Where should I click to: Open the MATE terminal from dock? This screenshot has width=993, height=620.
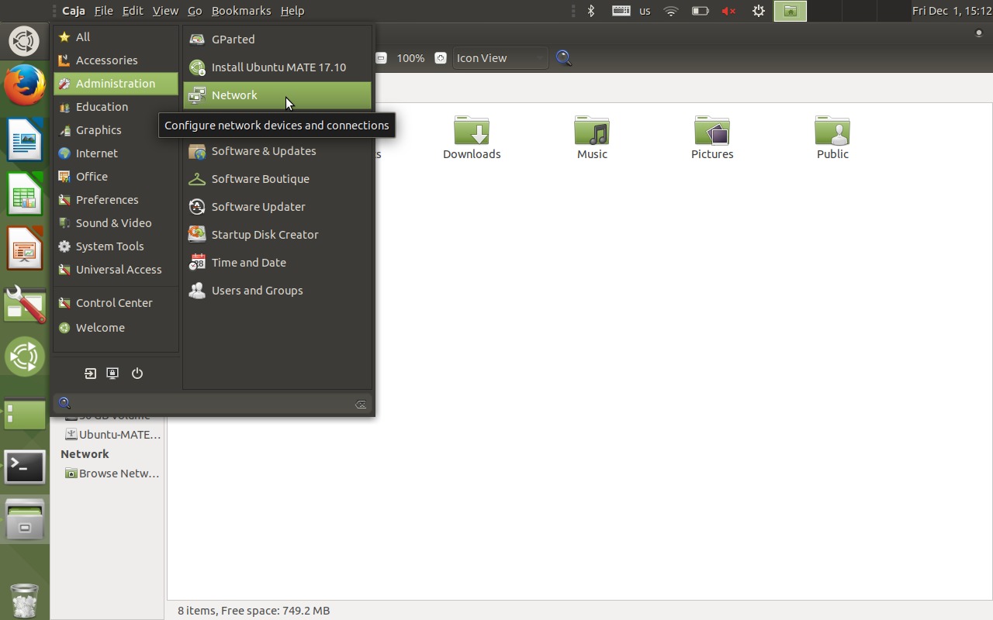(x=25, y=467)
